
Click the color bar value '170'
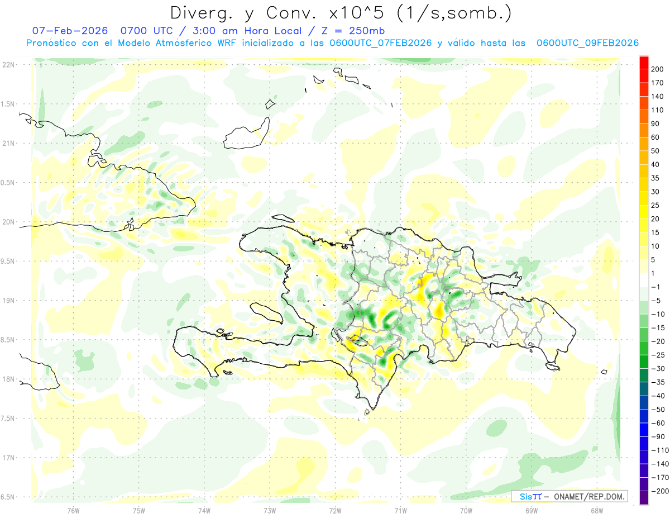coord(658,83)
